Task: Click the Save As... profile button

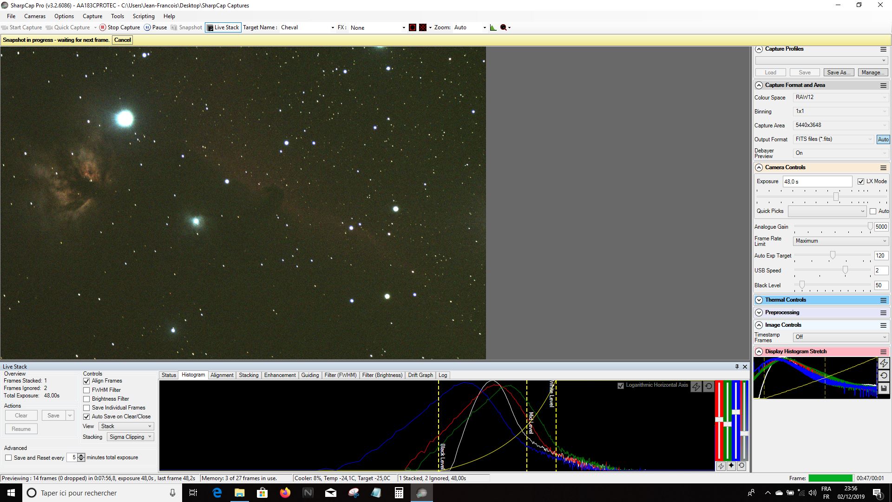Action: pos(839,73)
